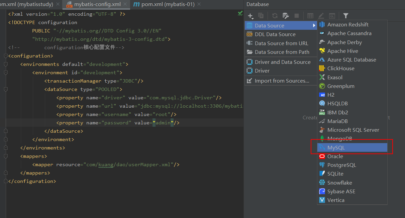Close the pom.xml (mybatisstudy) tab
405x218 pixels.
pyautogui.click(x=57, y=4)
